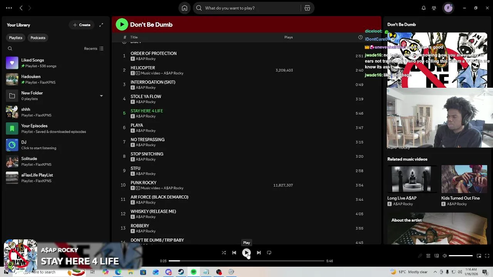The image size is (493, 277).
Task: Open the About the artist card
Action: 437,229
